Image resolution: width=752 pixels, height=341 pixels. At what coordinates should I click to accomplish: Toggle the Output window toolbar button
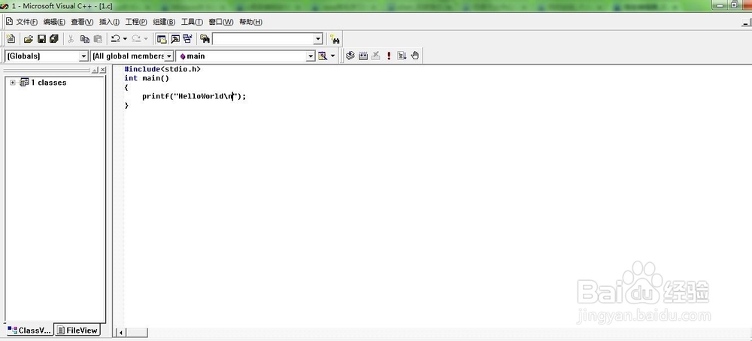click(175, 39)
